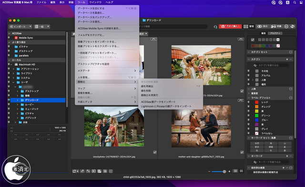Zoom out thumbnails with the minus icon
305x187 pixels.
(209, 171)
